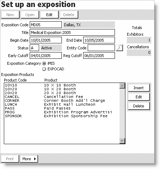Select the CANCEL product row
This screenshot has height=169, width=160.
[62, 97]
